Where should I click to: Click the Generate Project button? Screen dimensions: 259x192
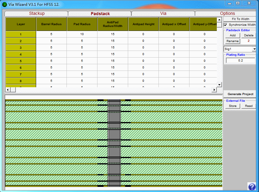point(240,94)
